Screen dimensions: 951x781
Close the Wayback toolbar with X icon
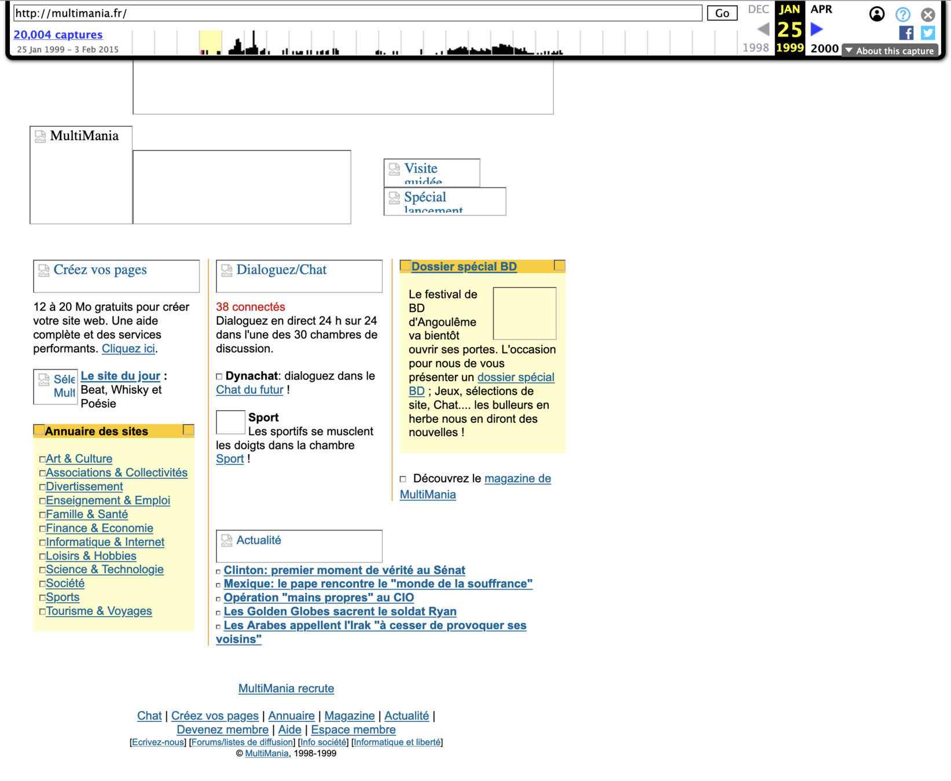click(x=928, y=14)
